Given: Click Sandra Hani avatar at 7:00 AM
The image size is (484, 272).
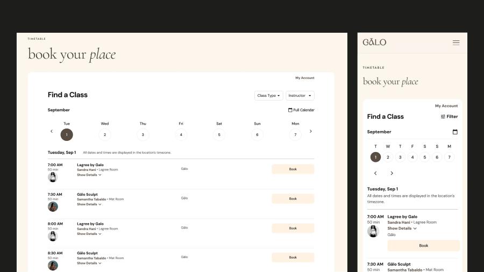Looking at the screenshot, I should [x=53, y=177].
